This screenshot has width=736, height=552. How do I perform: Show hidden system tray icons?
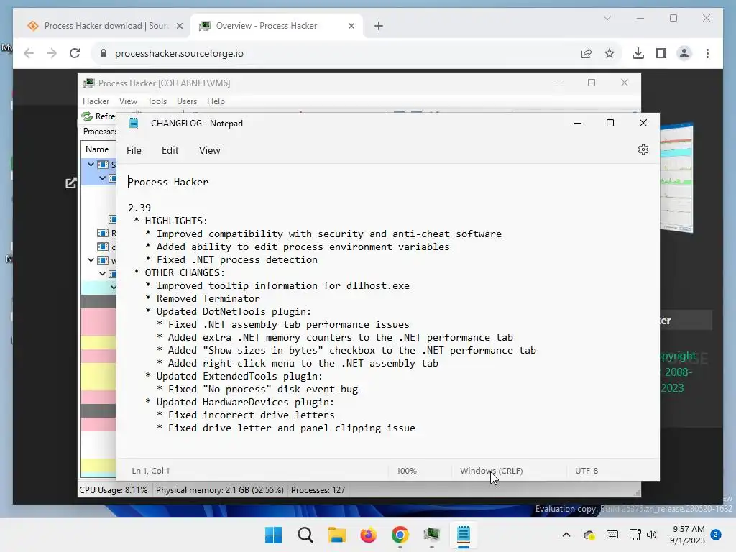point(566,535)
